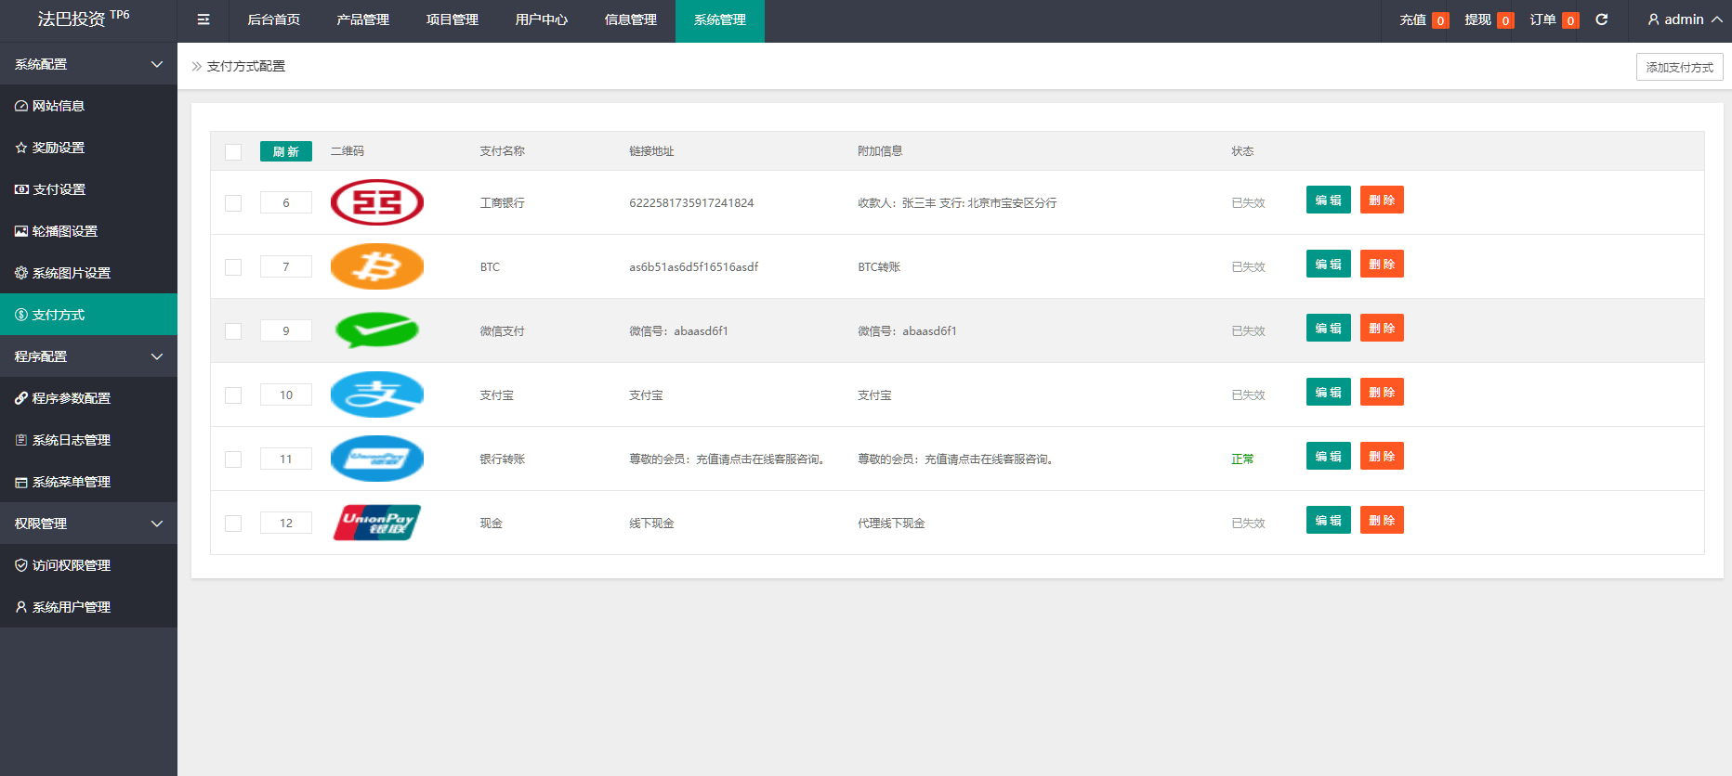Switch to the 产品管理 top menu
Screen dimensions: 1732x776
point(362,19)
